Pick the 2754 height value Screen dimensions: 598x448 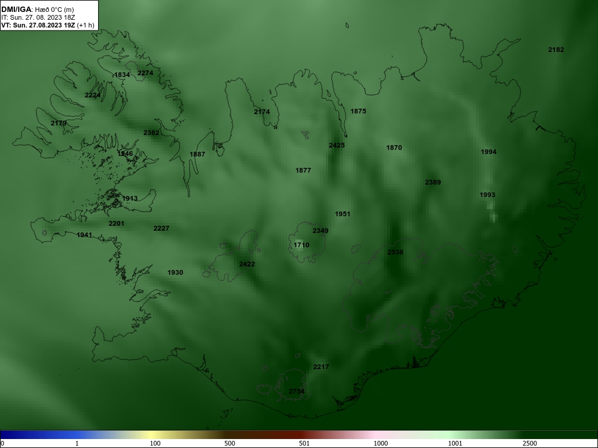pyautogui.click(x=297, y=391)
